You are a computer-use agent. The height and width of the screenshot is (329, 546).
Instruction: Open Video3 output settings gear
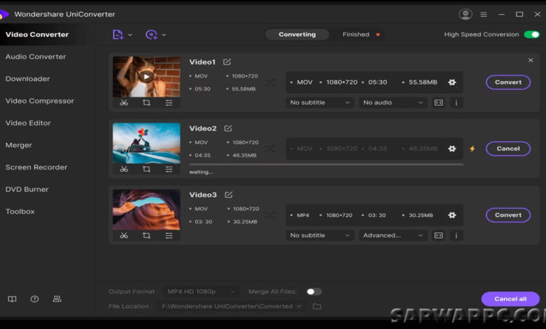coord(452,215)
